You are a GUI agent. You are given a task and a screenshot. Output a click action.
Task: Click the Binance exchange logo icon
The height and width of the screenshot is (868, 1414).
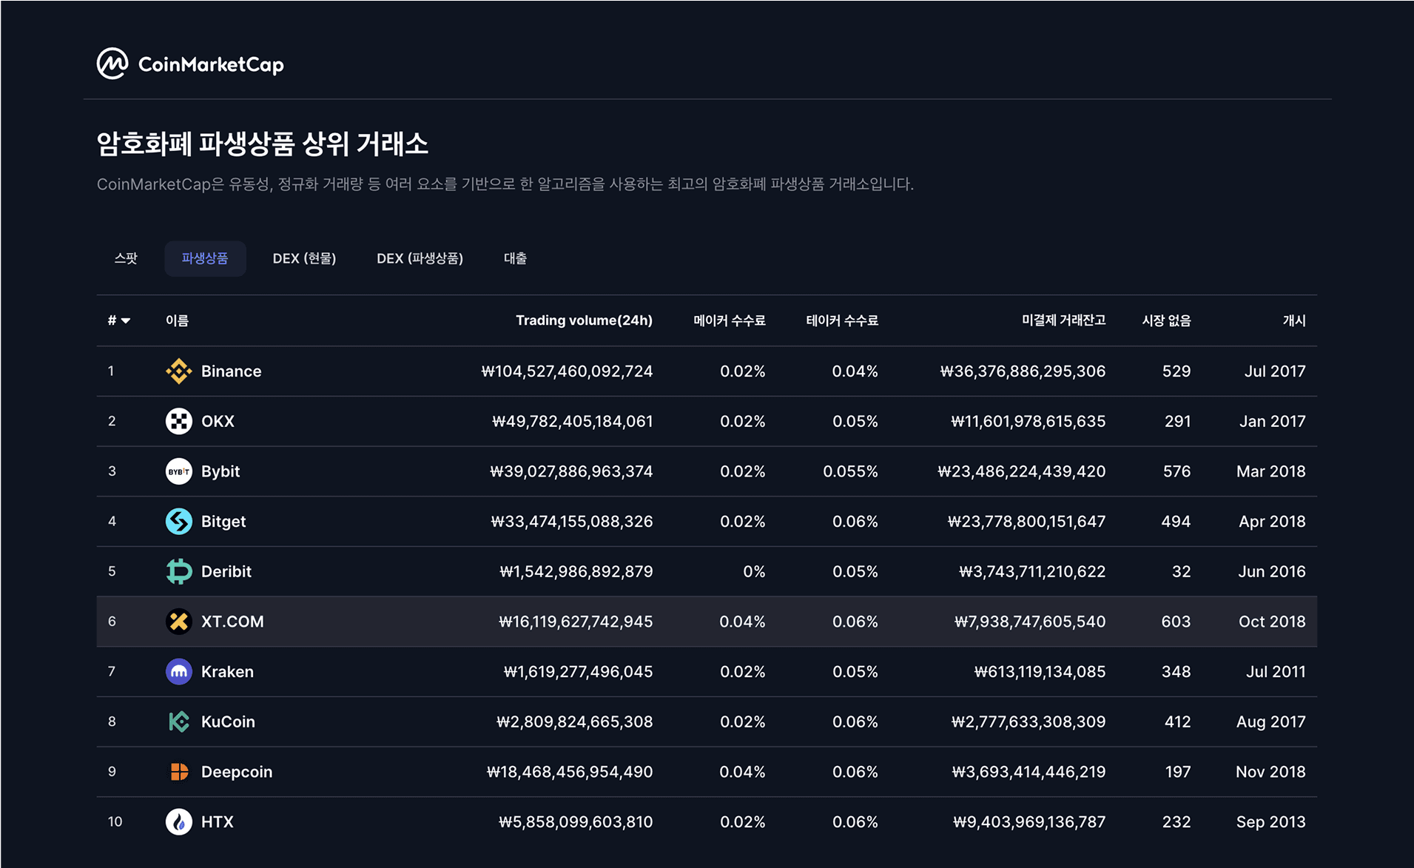tap(178, 371)
